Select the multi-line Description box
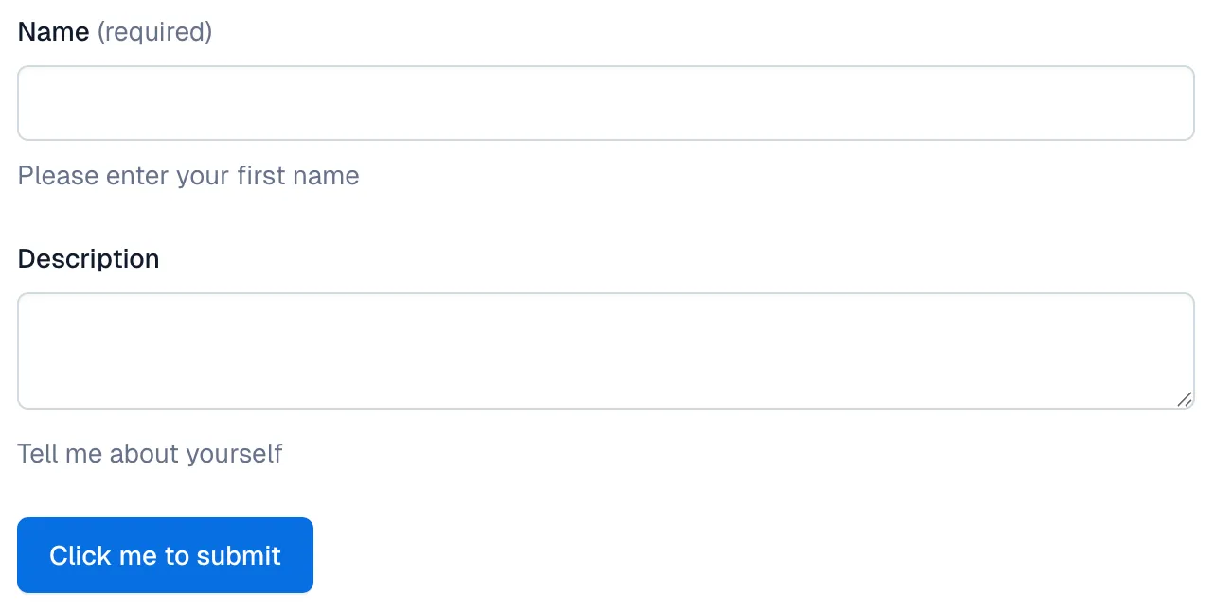Screen dimensions: 1214x611 (x=606, y=351)
